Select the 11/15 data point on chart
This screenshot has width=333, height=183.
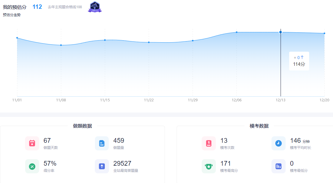pos(105,40)
